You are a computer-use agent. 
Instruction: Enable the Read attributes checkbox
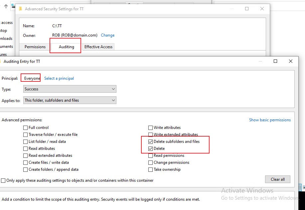25,149
